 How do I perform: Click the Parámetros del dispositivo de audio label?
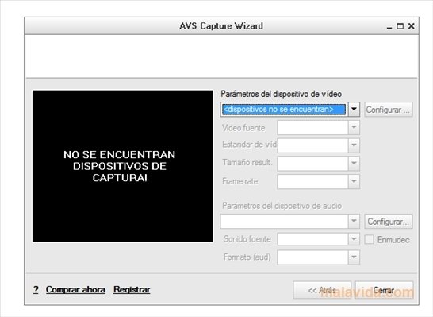tap(282, 206)
